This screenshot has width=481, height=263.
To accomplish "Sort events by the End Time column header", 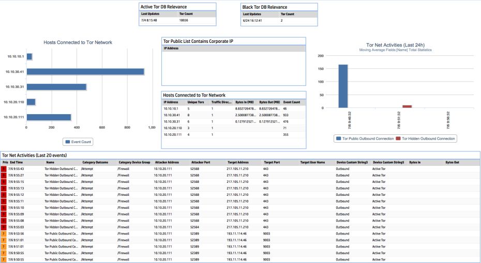I will 17,162.
